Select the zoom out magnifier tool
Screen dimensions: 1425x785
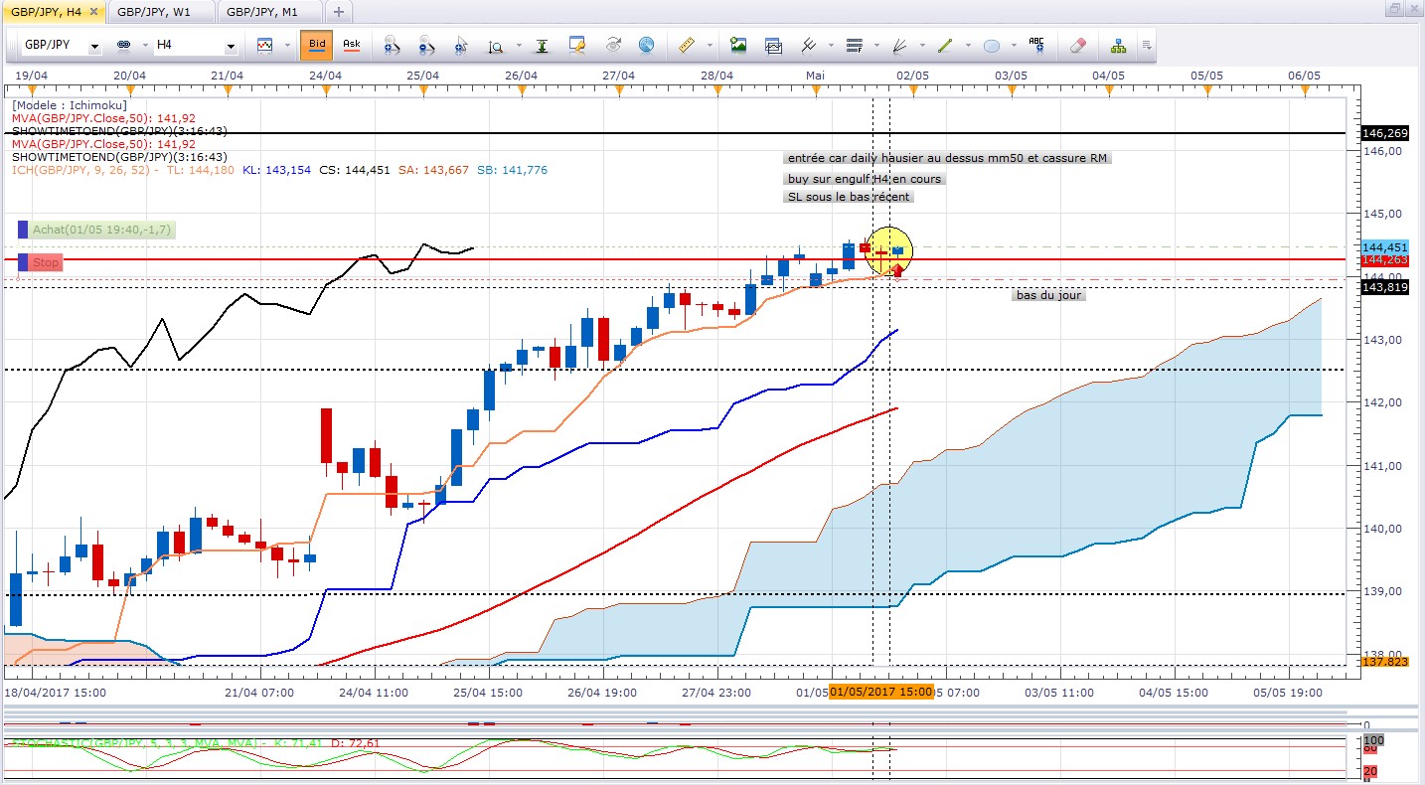[426, 46]
